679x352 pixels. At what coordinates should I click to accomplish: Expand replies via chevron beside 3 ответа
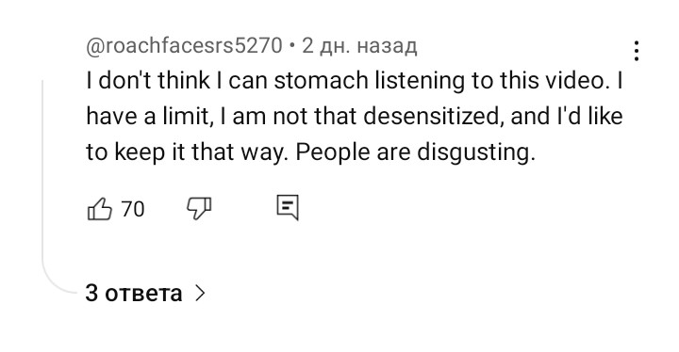click(200, 294)
